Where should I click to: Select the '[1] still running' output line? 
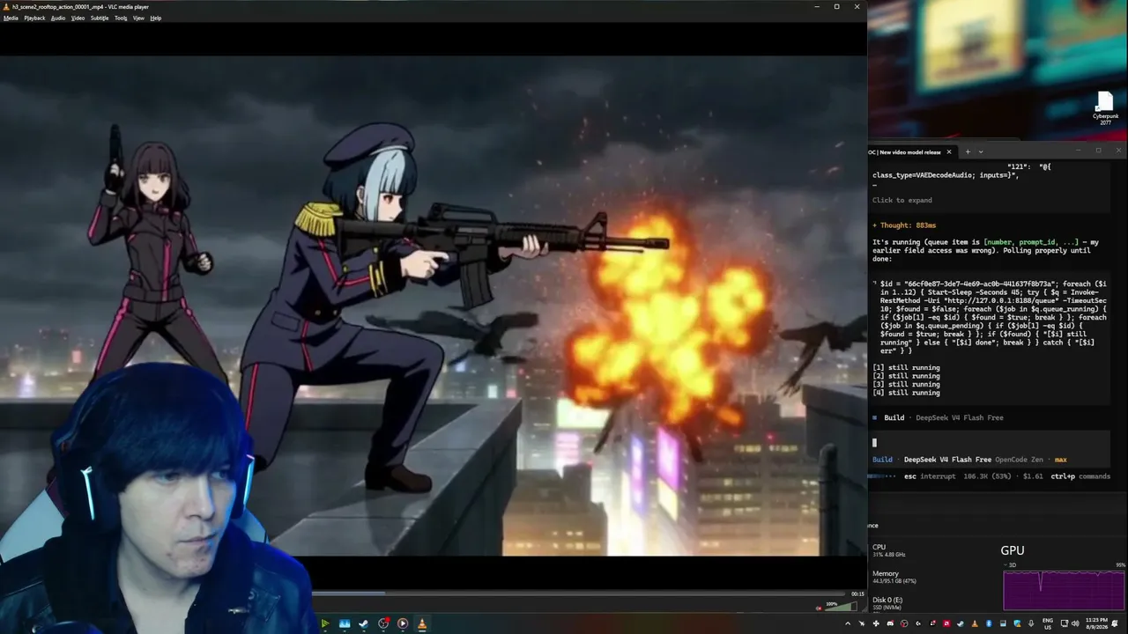coord(906,367)
